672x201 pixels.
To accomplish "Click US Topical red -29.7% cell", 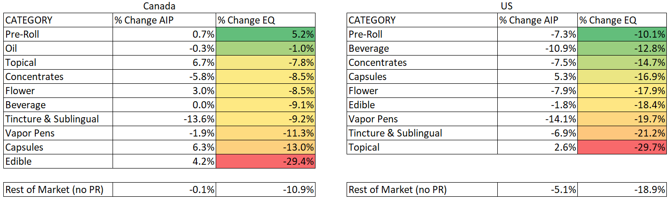I will [622, 147].
